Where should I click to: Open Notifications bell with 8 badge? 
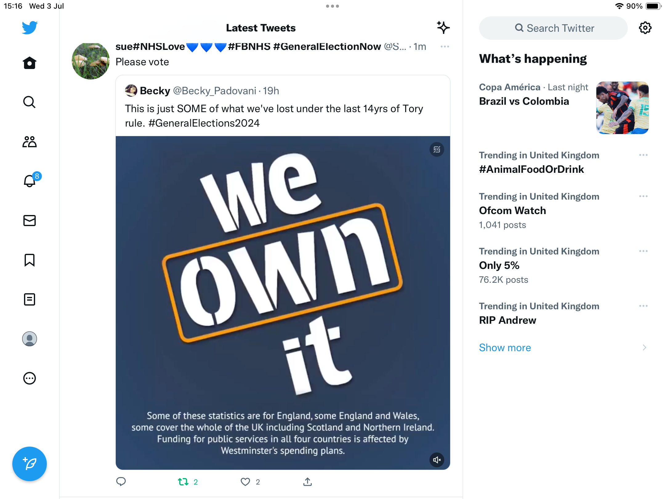tap(30, 181)
